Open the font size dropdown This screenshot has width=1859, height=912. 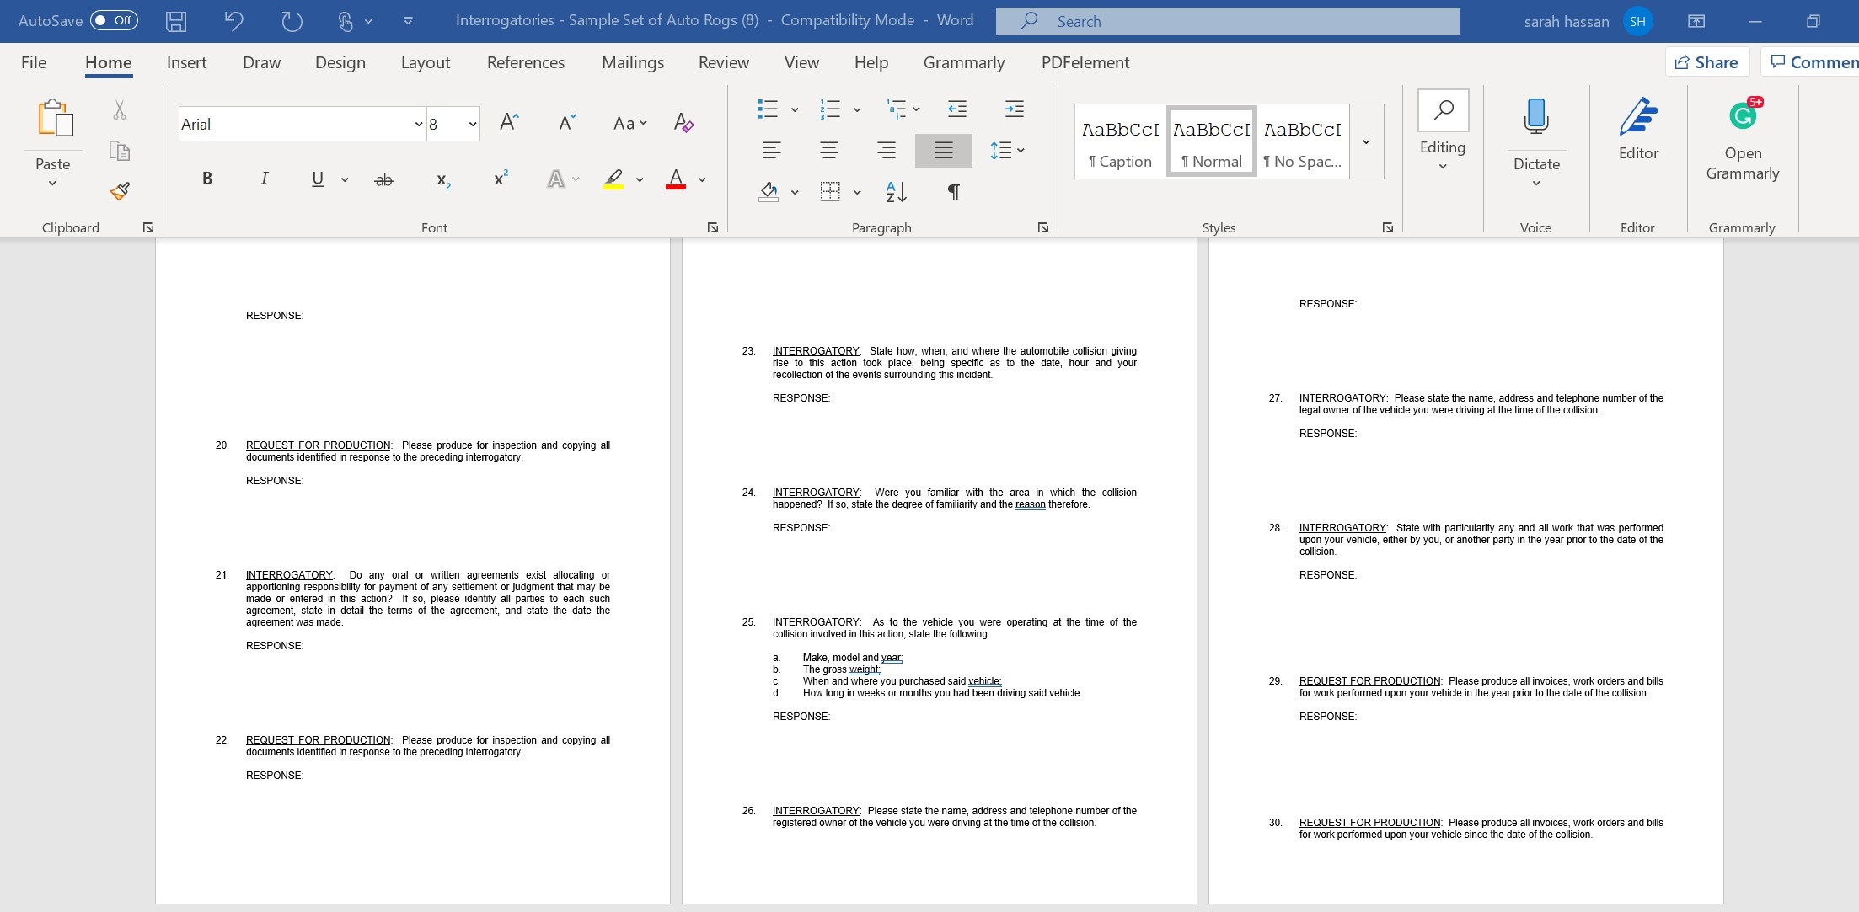472,125
